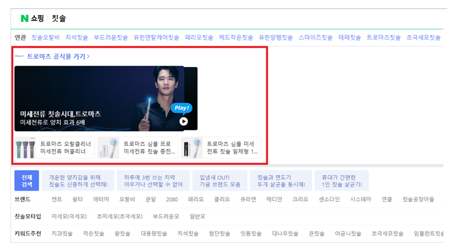460x243 pixels.
Task: Select tab 하루에 3번 쓰는 치약
Action: tap(153, 181)
